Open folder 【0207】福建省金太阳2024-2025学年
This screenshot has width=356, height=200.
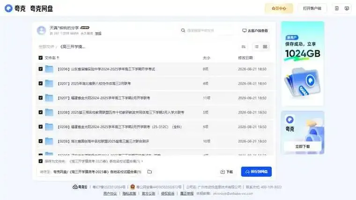point(104,98)
